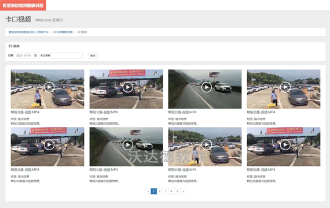Open the calendar picker icon in date field
330x208 pixels.
[x=35, y=55]
